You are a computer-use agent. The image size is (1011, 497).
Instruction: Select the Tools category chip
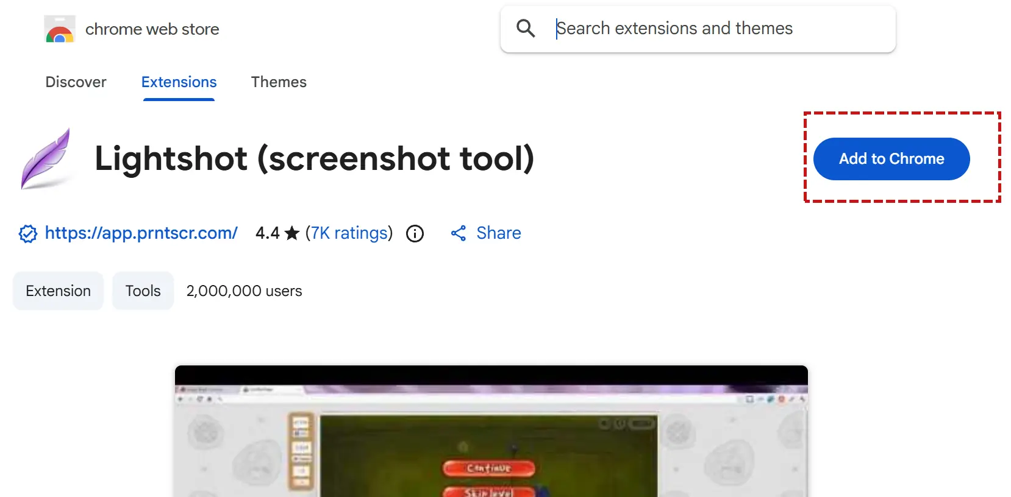coord(143,291)
